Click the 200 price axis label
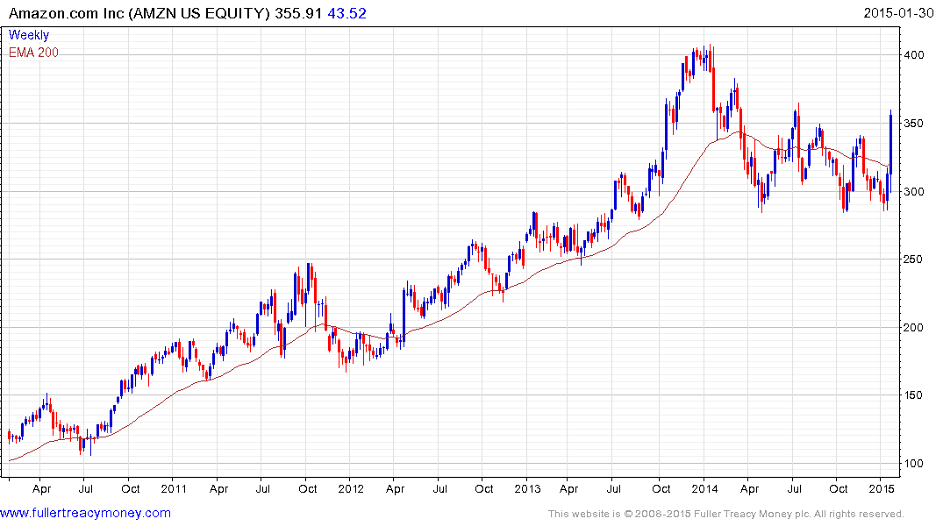 click(x=914, y=327)
